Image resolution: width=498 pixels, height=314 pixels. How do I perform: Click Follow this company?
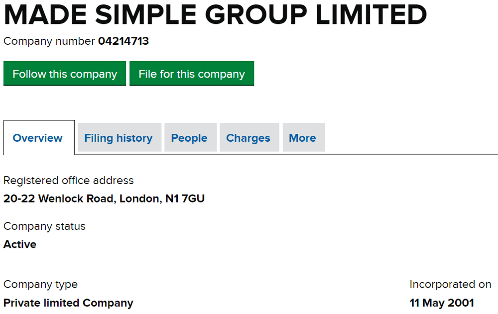(64, 73)
